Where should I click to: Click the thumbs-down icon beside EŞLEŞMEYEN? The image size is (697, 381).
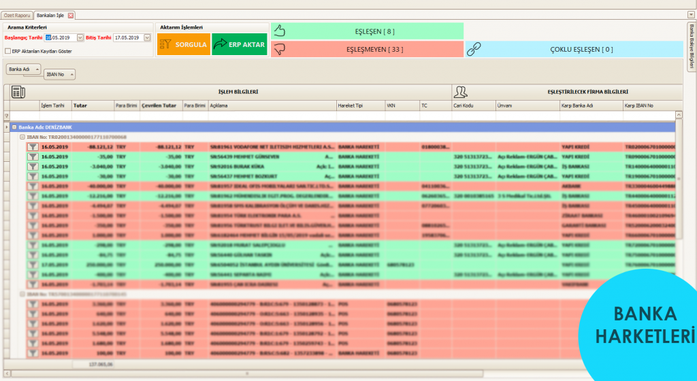point(279,49)
